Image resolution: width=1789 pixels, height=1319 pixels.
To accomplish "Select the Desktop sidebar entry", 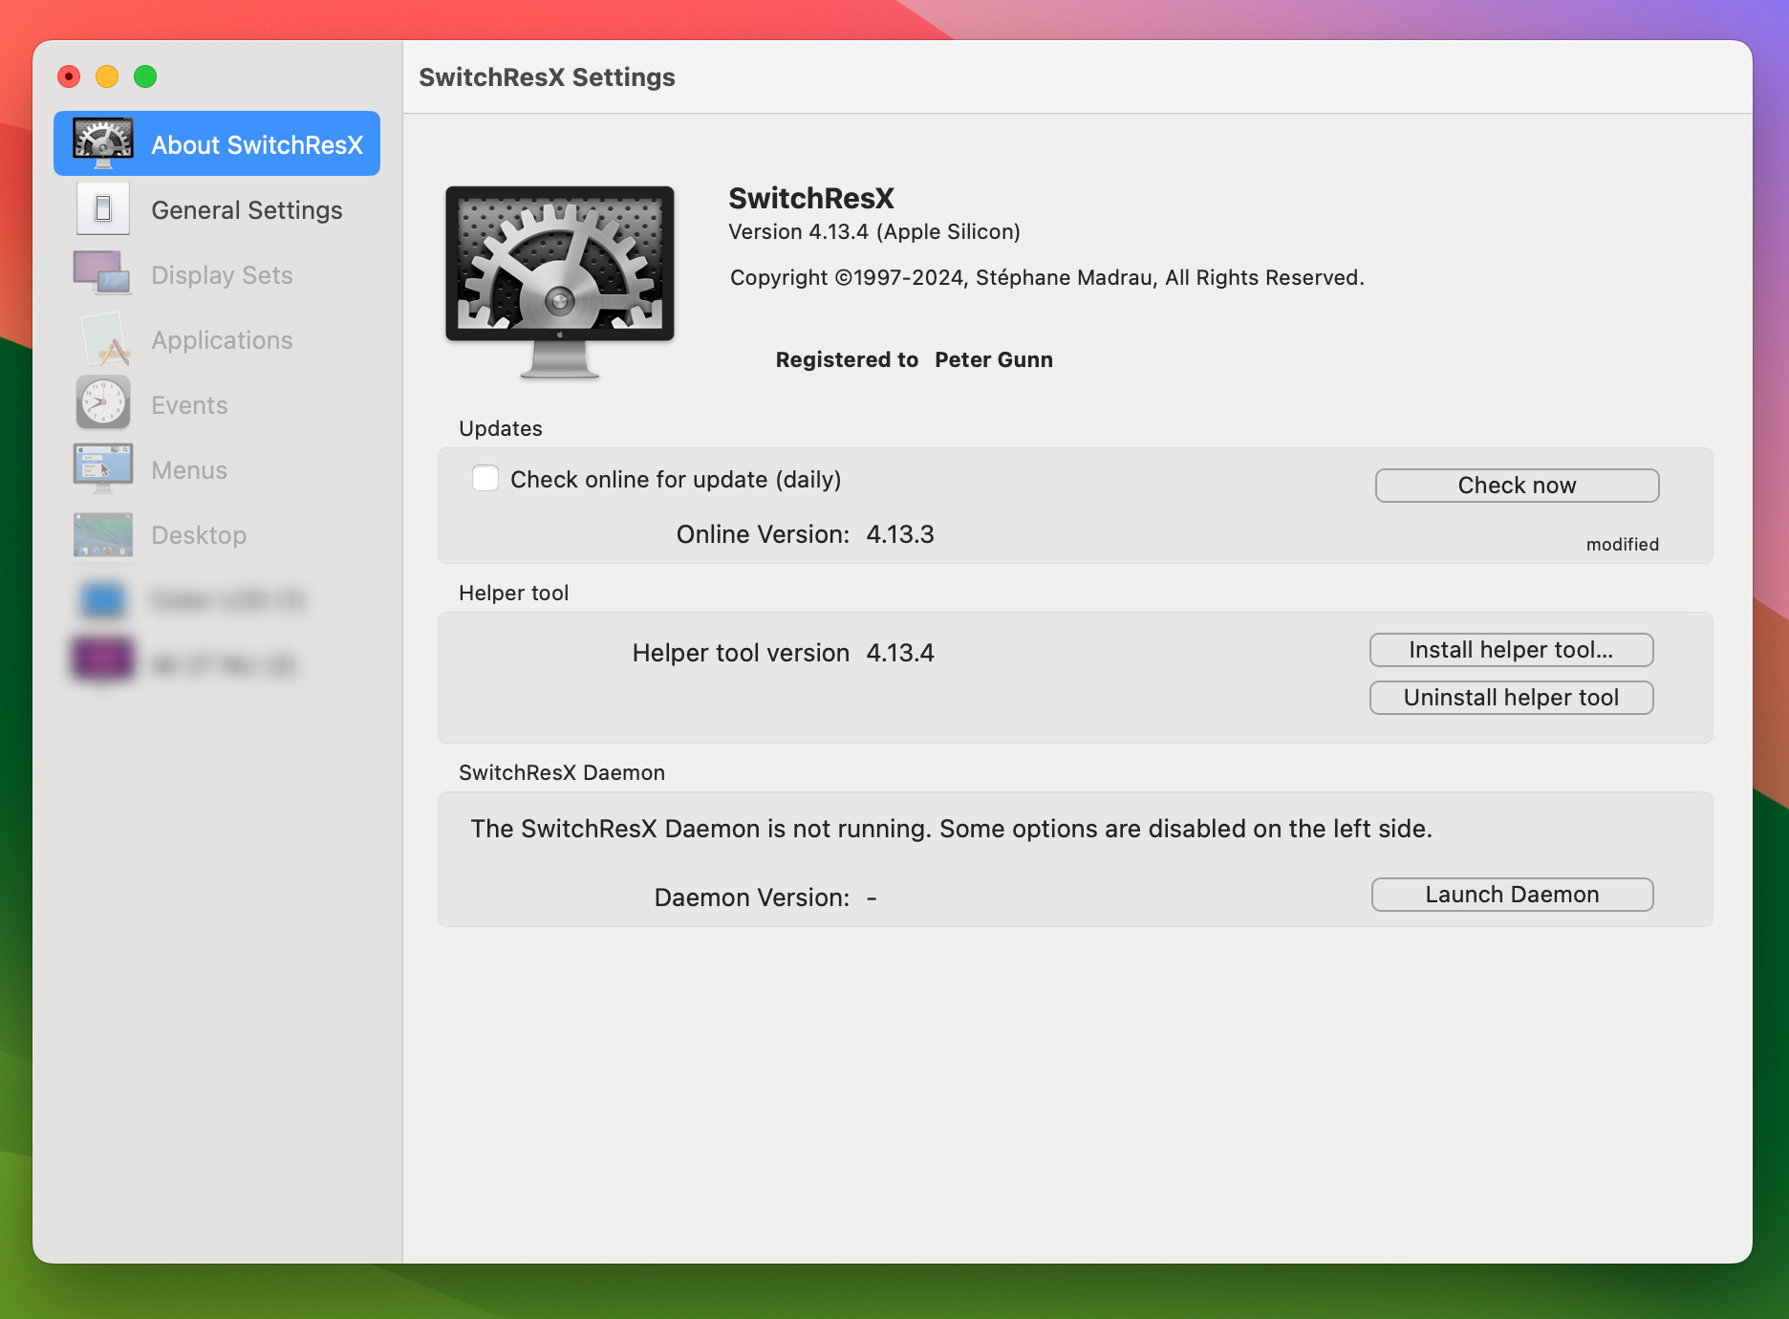I will click(x=217, y=534).
